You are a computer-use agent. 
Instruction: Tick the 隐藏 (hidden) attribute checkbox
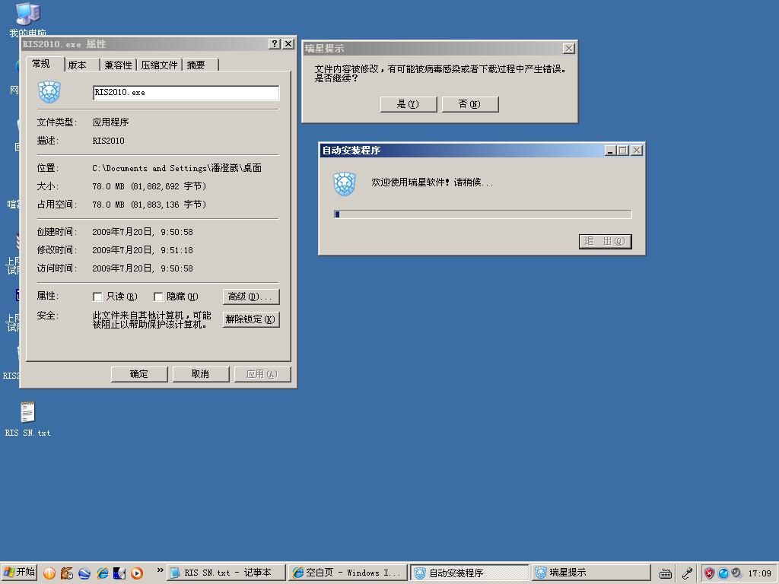click(158, 297)
